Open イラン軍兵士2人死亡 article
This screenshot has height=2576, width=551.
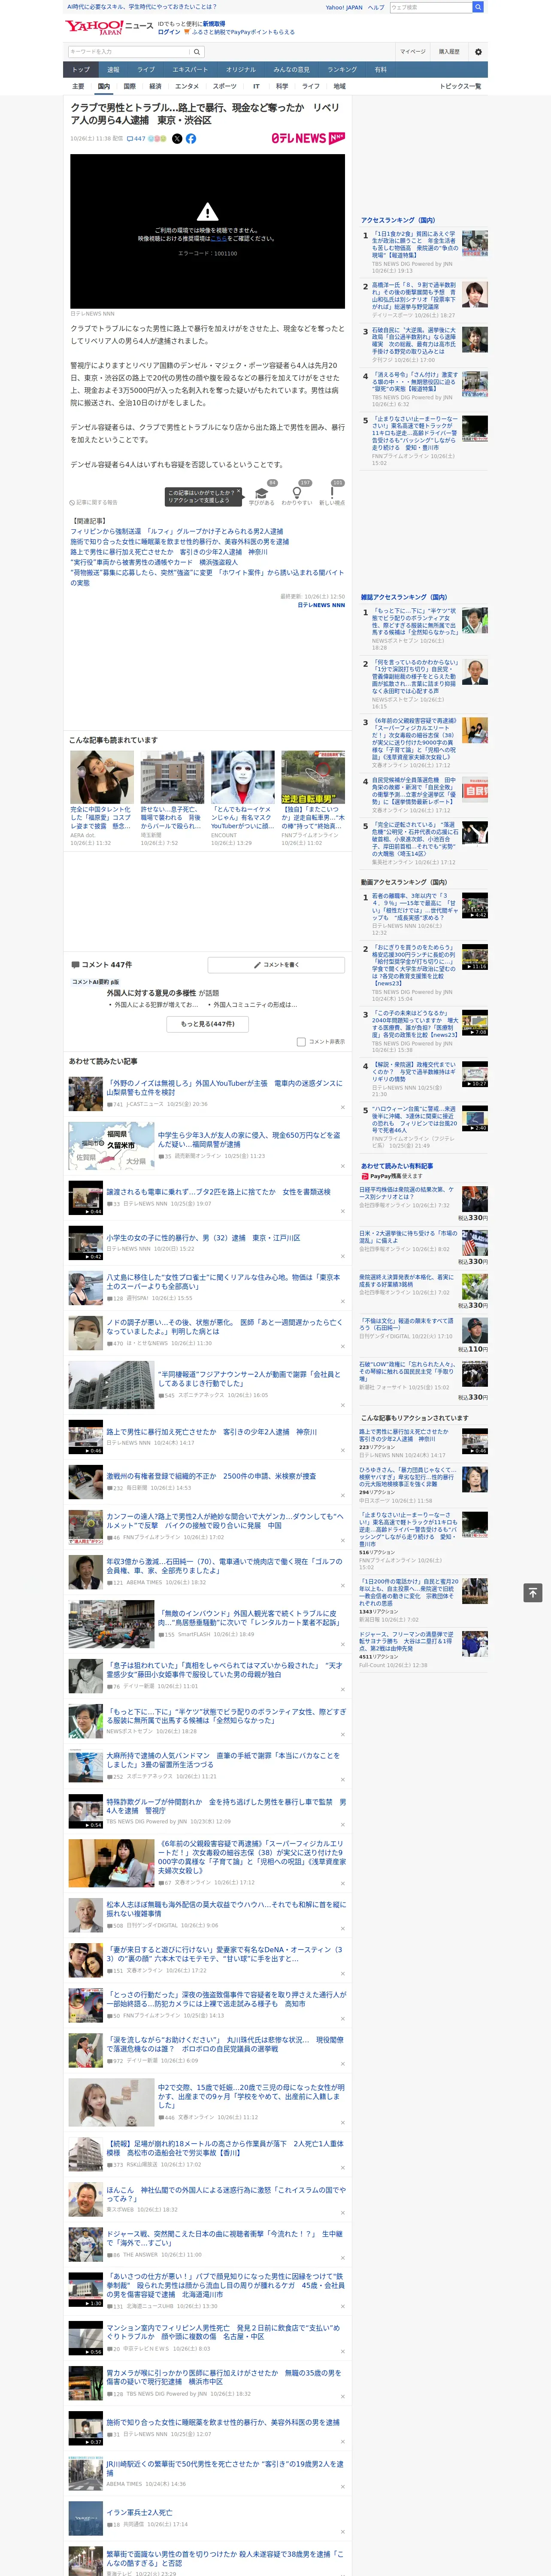(139, 2512)
